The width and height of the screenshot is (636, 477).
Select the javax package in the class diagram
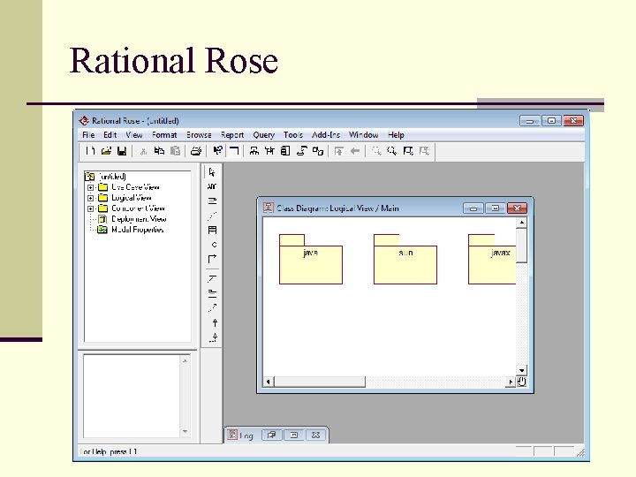pos(492,260)
